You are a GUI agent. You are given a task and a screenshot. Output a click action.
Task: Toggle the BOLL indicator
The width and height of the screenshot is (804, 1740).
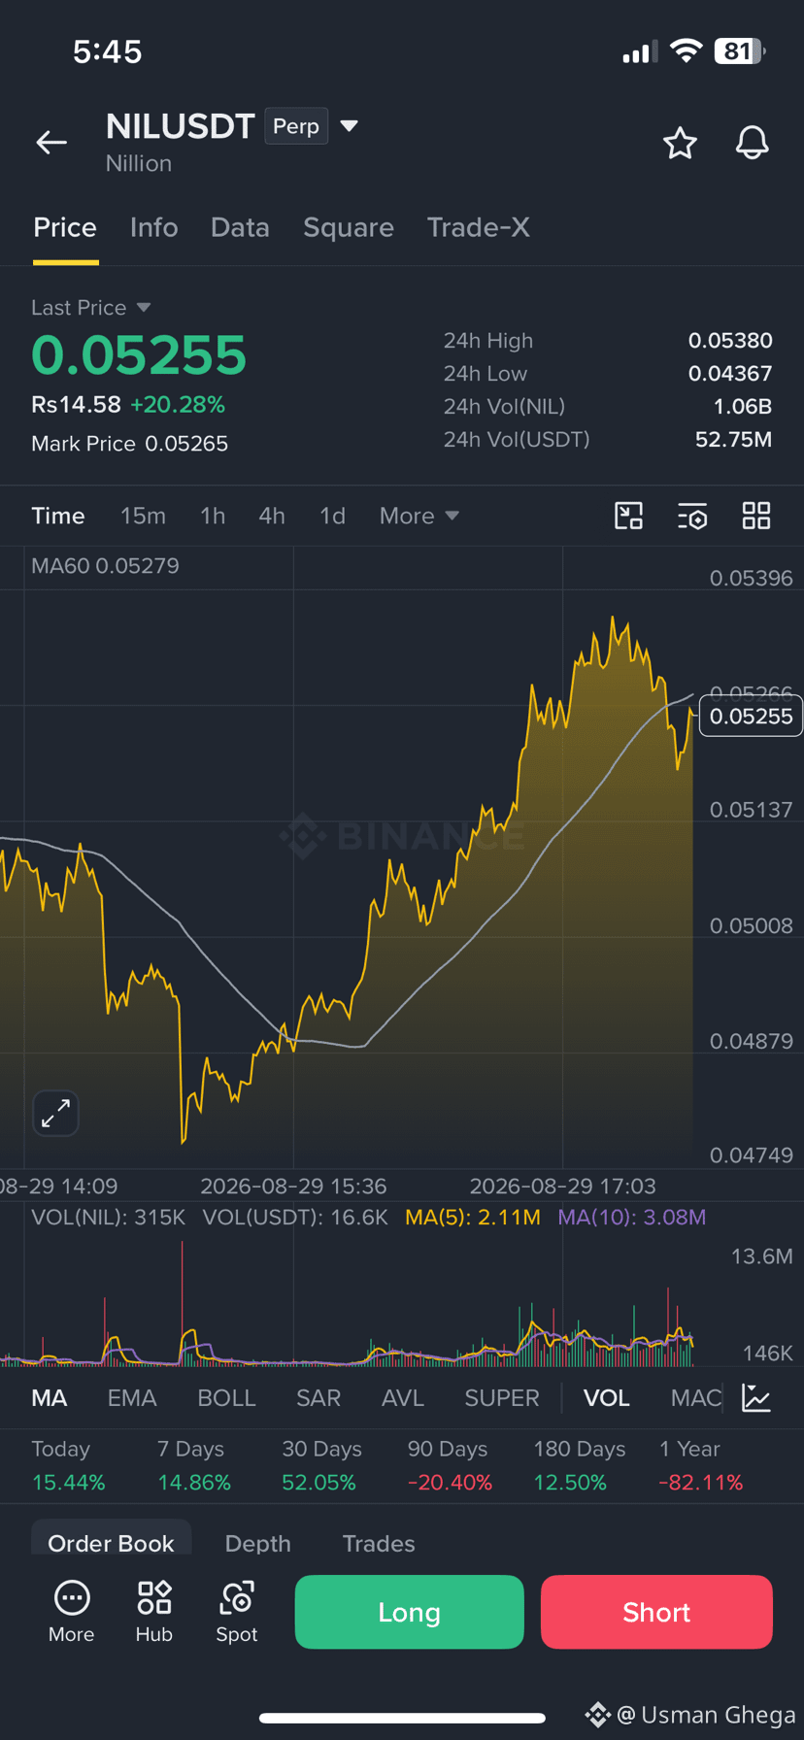(x=226, y=1398)
